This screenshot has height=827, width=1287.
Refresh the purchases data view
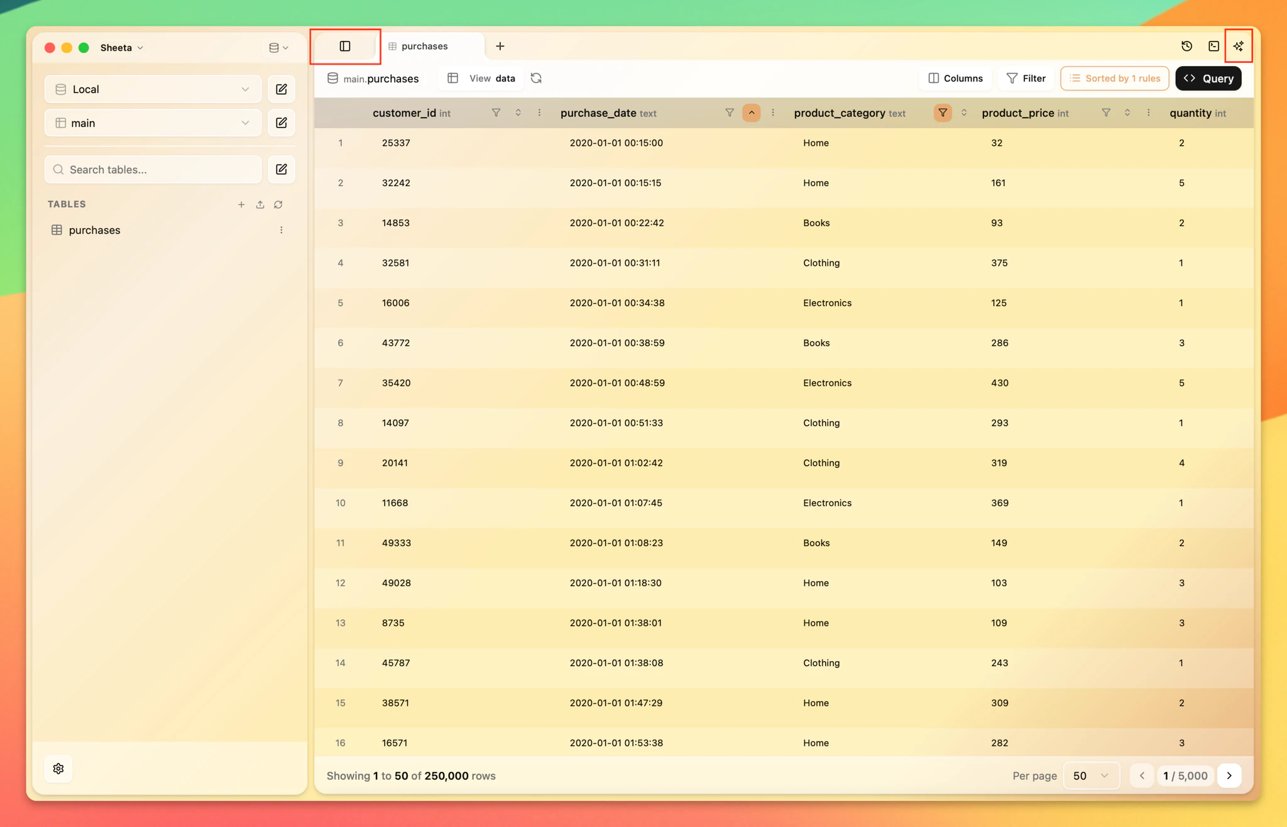point(536,79)
